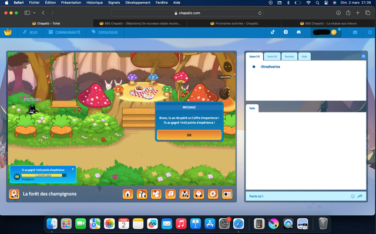The height and width of the screenshot is (234, 376).
Task: Open the Présentation menu
Action: (71, 2)
